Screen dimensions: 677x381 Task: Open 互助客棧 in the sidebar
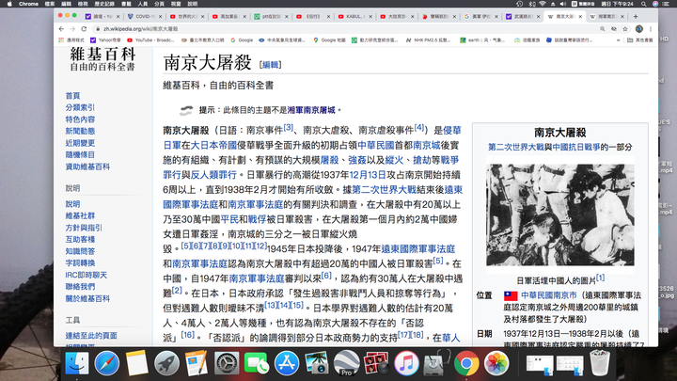pyautogui.click(x=80, y=239)
